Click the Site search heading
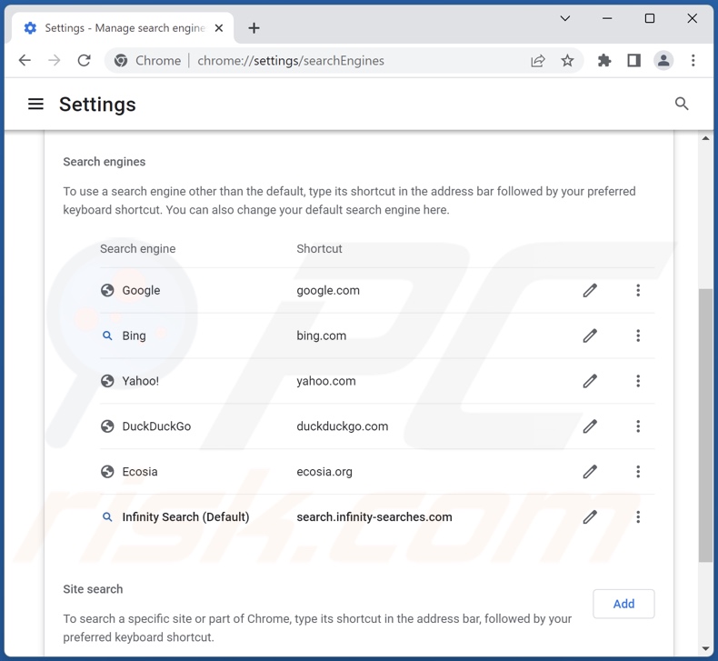This screenshot has width=718, height=661. (93, 589)
